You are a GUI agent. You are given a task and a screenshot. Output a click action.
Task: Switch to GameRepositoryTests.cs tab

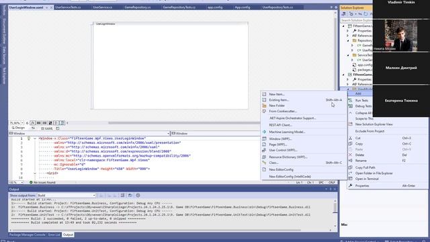pos(179,7)
